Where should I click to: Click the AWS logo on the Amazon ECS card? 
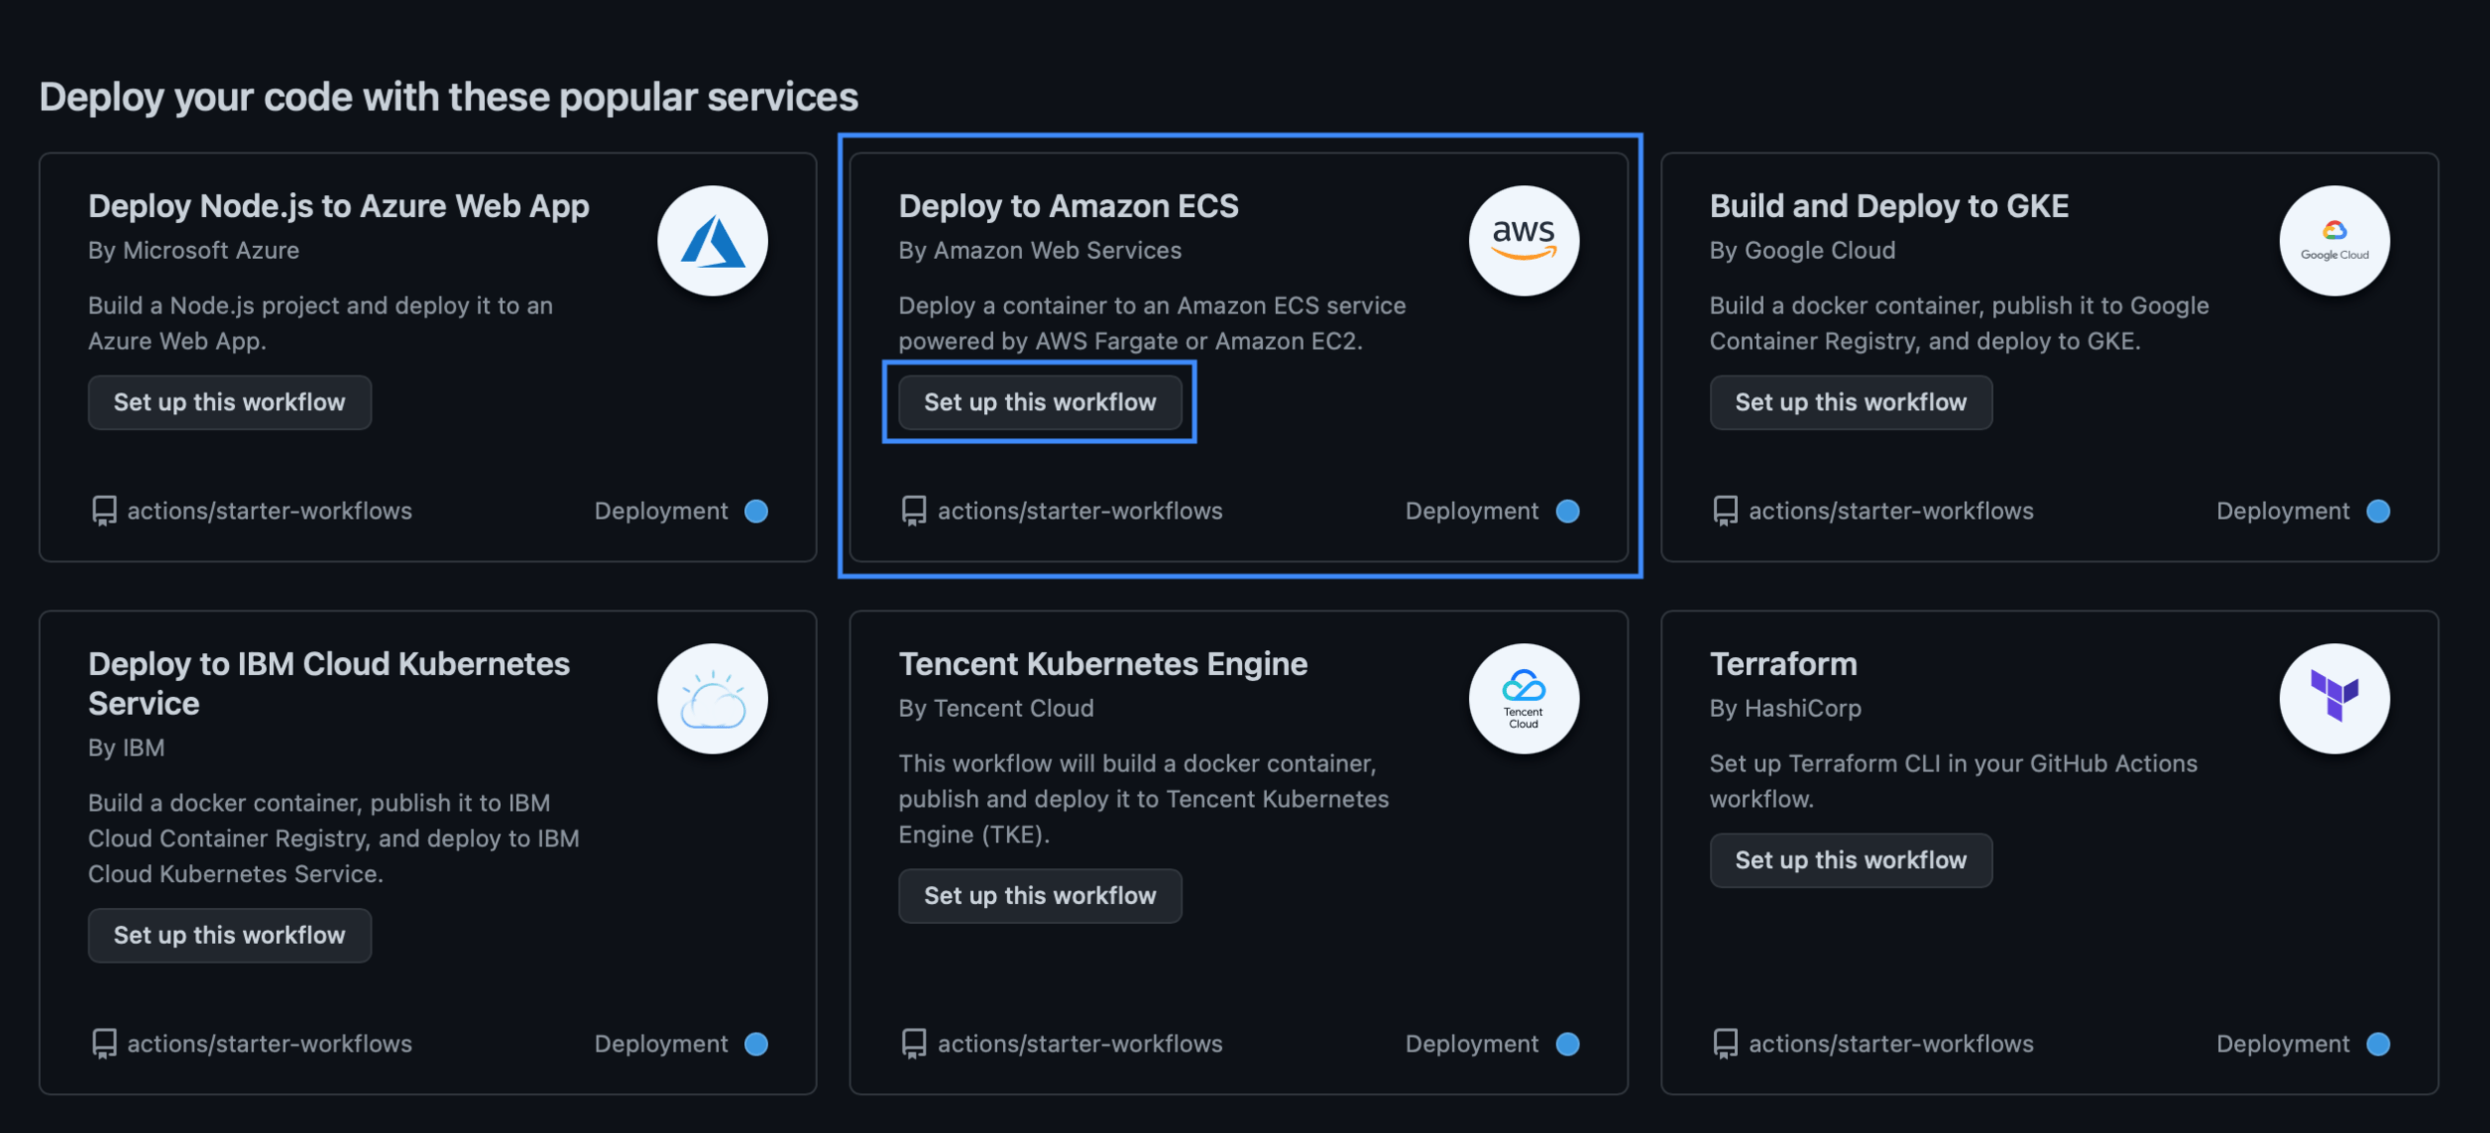(x=1523, y=240)
